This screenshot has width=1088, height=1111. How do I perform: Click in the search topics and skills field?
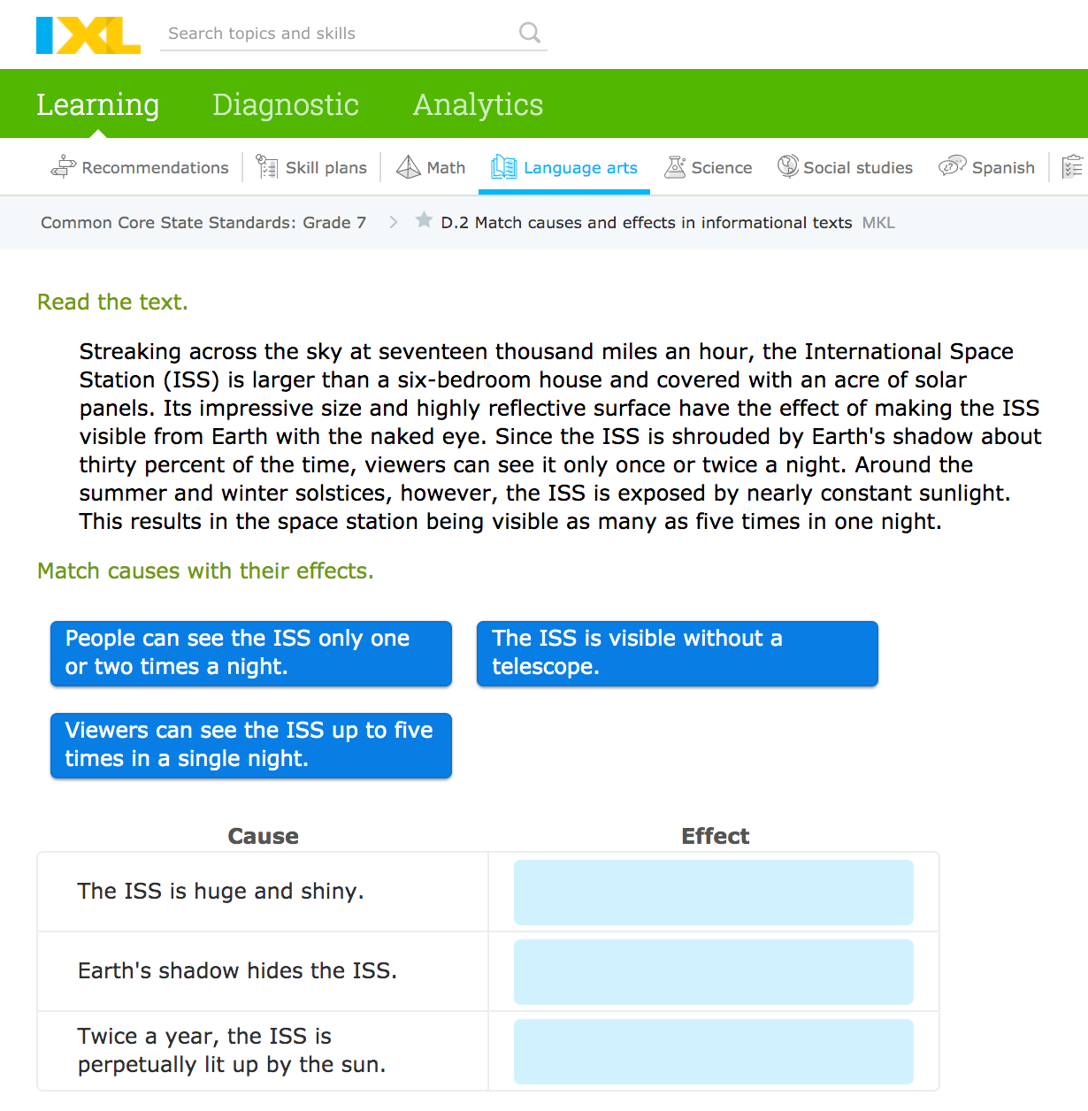tap(336, 34)
